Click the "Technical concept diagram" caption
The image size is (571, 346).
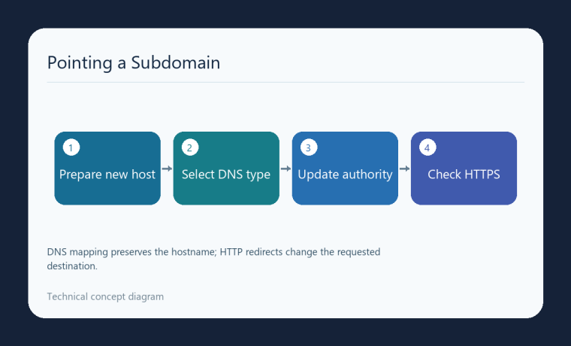105,297
